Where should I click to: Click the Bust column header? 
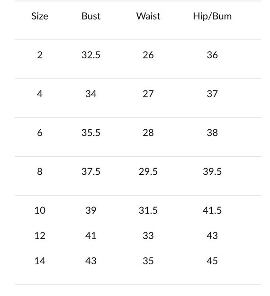[91, 16]
